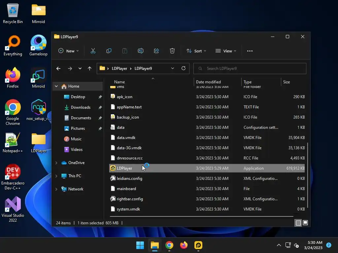This screenshot has width=338, height=253.
Task: Select the Everything desktop shortcut
Action: tap(13, 45)
